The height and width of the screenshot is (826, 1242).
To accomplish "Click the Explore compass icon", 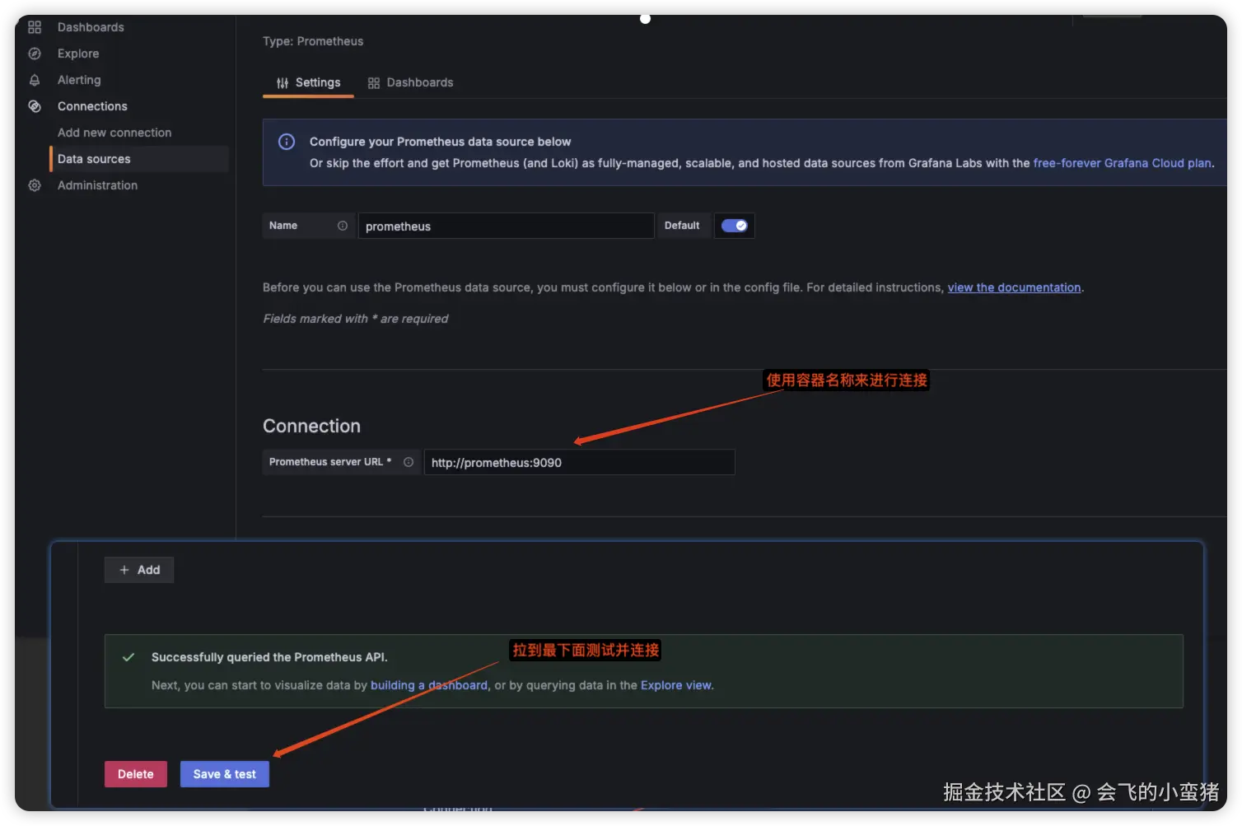I will (35, 54).
